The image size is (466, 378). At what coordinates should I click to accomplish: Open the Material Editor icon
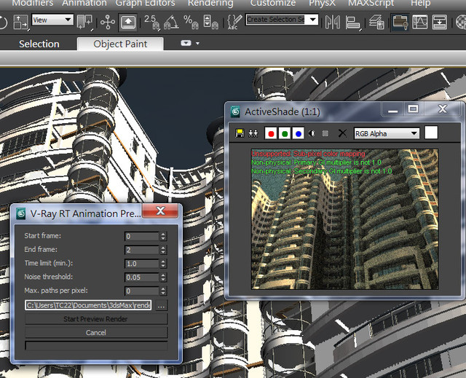pyautogui.click(x=461, y=23)
